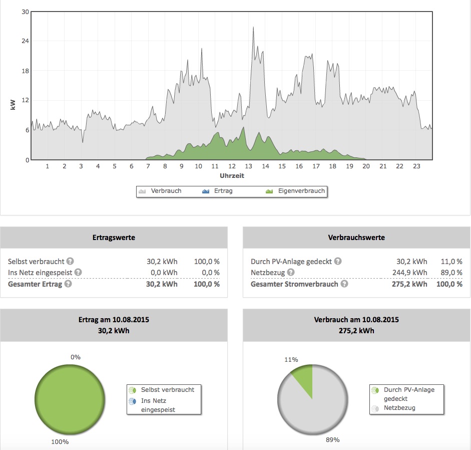Open help for Ins Netz eingespeist
The image size is (471, 450).
coord(79,272)
